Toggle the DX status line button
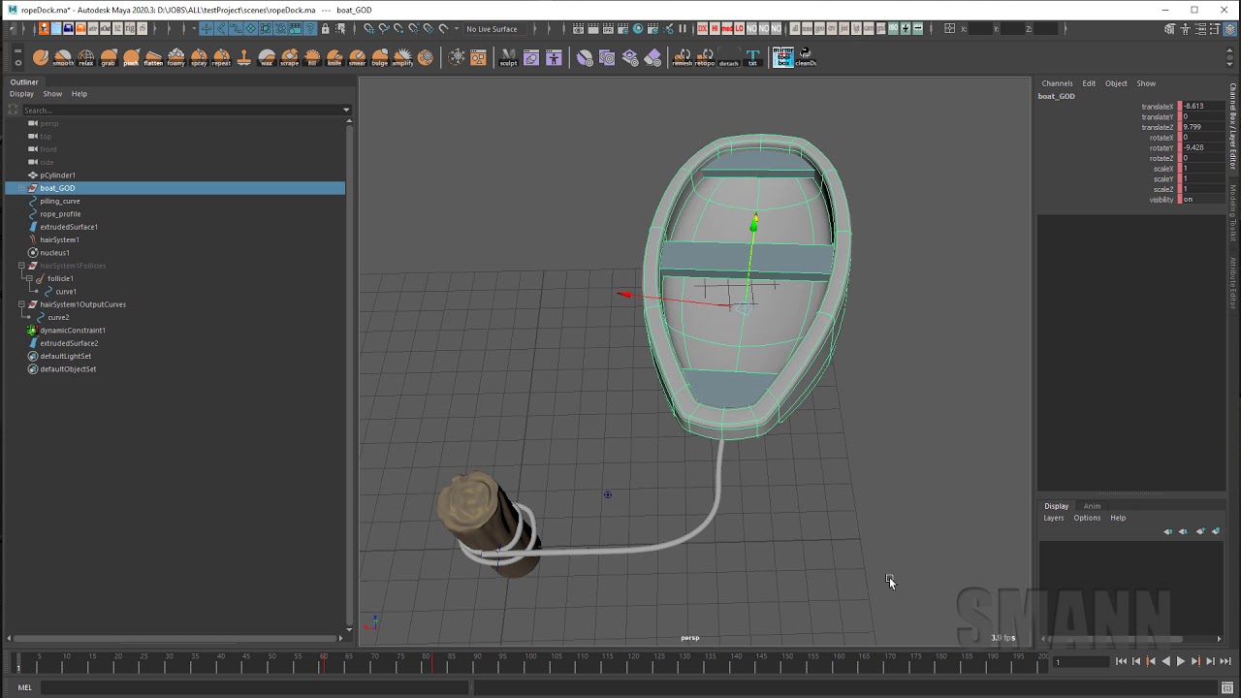This screenshot has height=698, width=1241. (x=702, y=28)
